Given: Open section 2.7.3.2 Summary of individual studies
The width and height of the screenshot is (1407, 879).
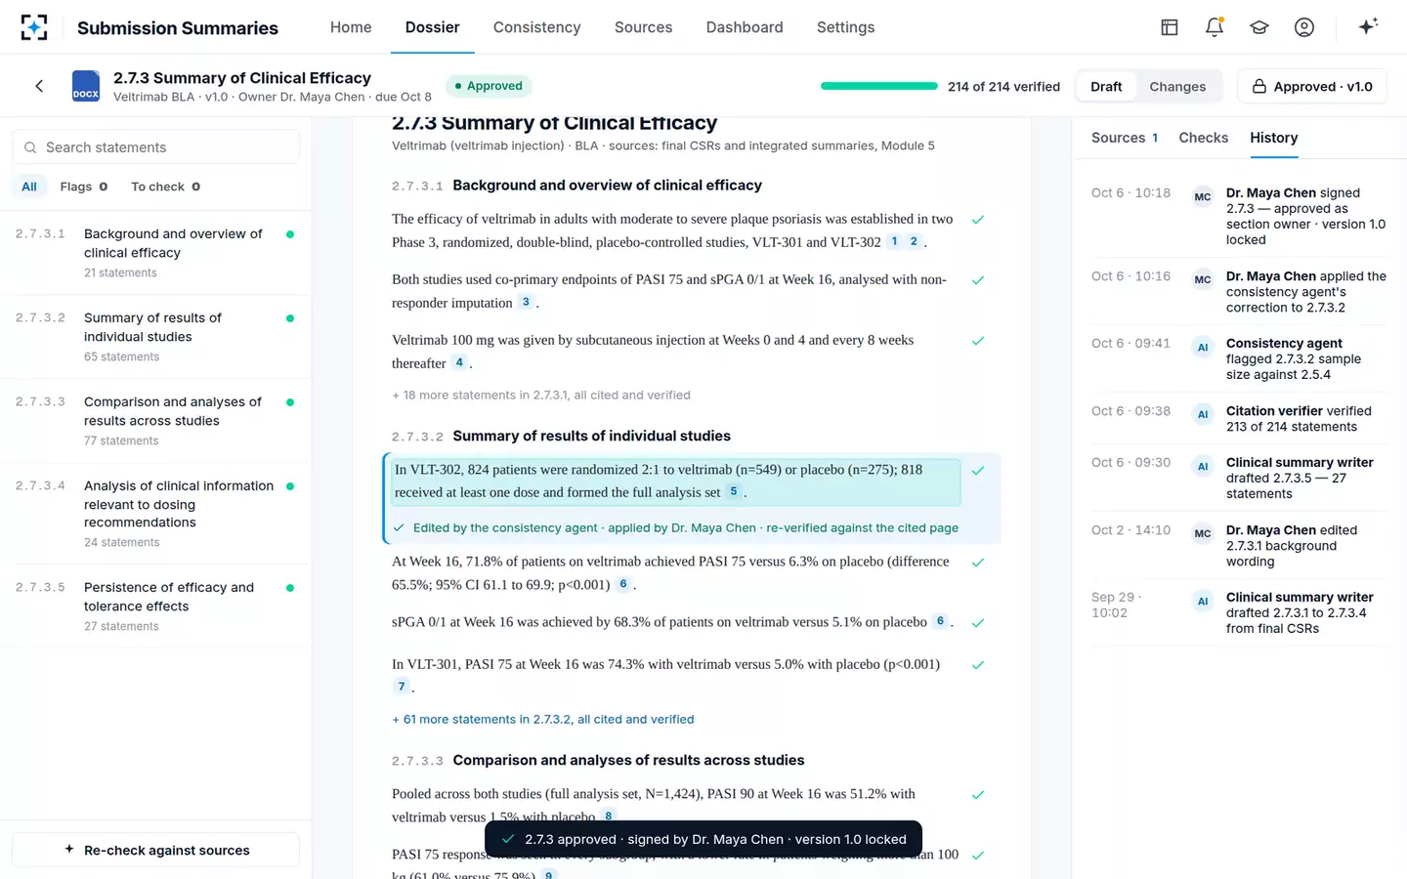Looking at the screenshot, I should coord(156,336).
